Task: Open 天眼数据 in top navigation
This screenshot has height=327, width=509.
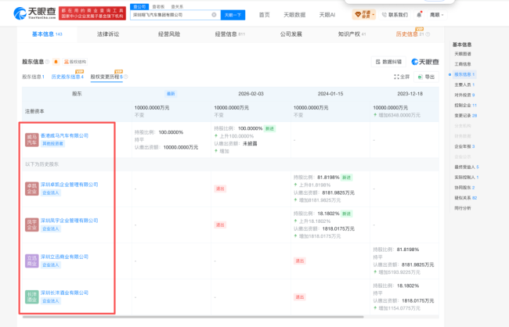Action: click(294, 15)
